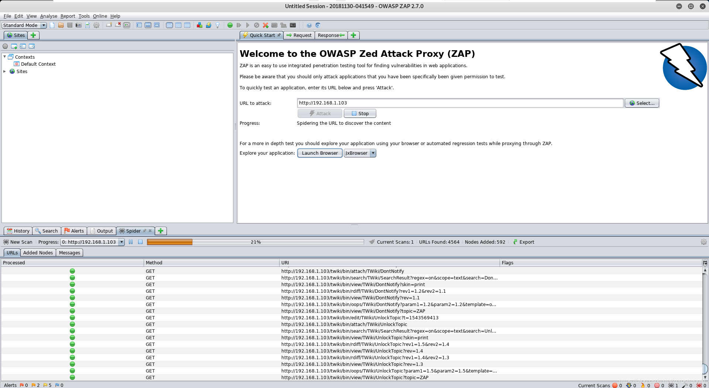The width and height of the screenshot is (709, 388).
Task: Switch to the Alerts tab
Action: coord(74,231)
